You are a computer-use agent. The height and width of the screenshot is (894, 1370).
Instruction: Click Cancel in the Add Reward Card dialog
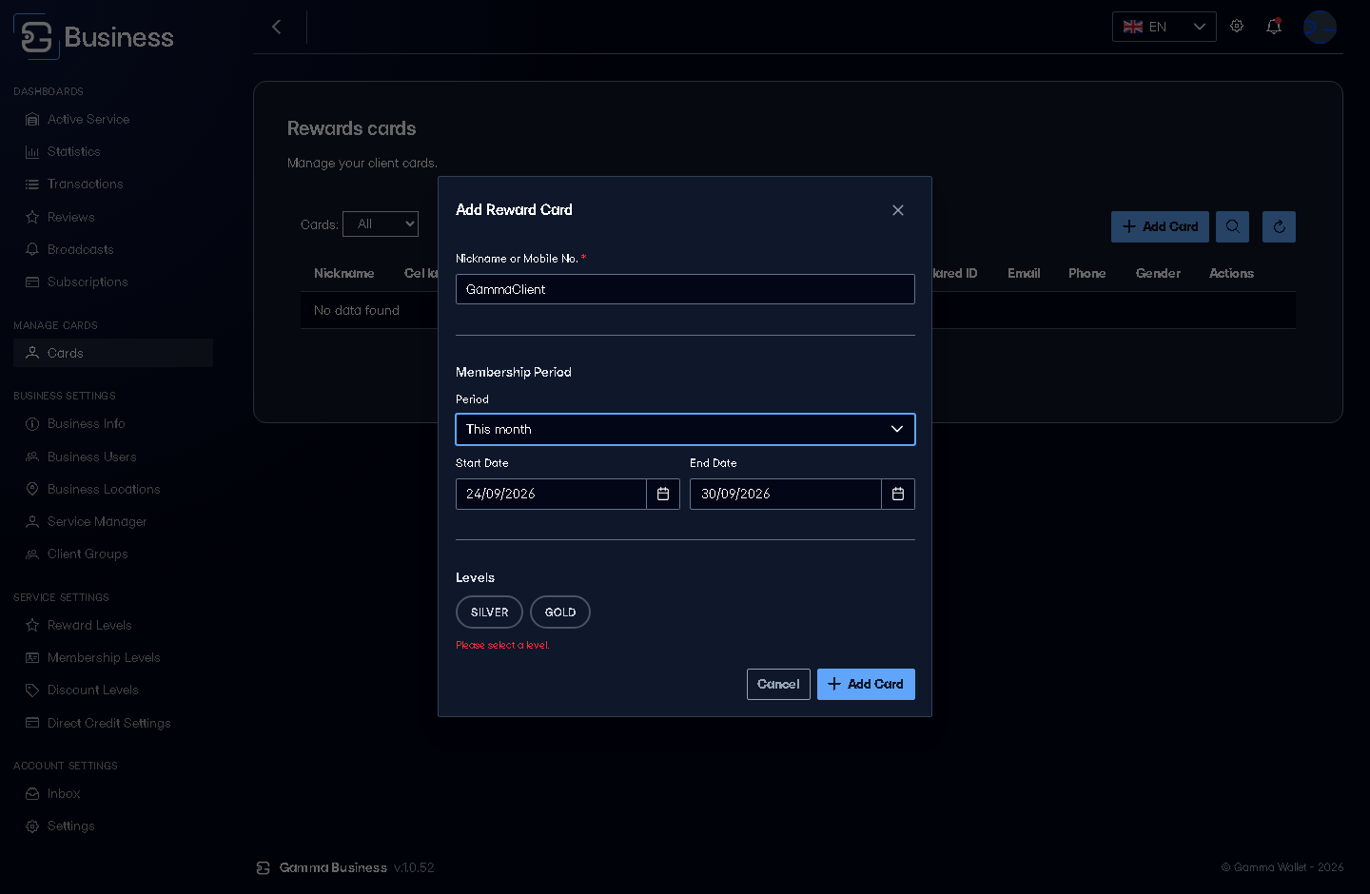(x=778, y=684)
